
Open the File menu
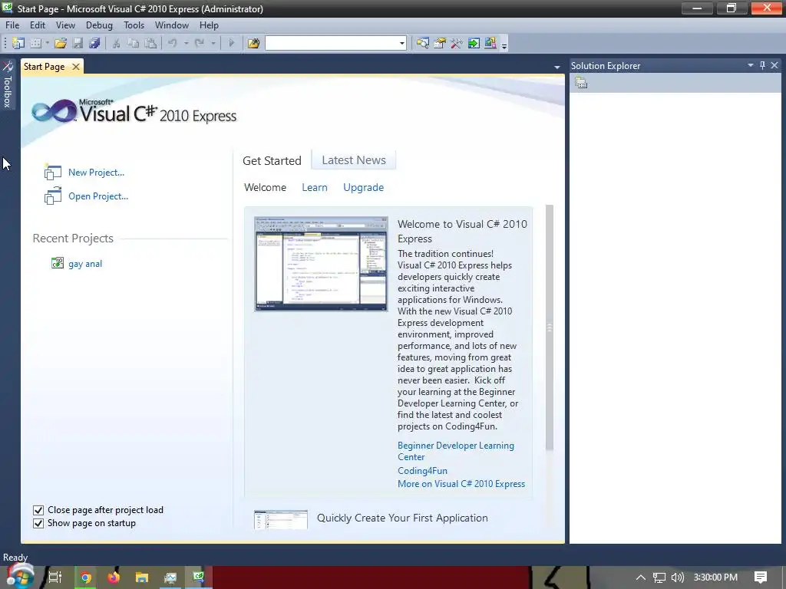[x=12, y=25]
